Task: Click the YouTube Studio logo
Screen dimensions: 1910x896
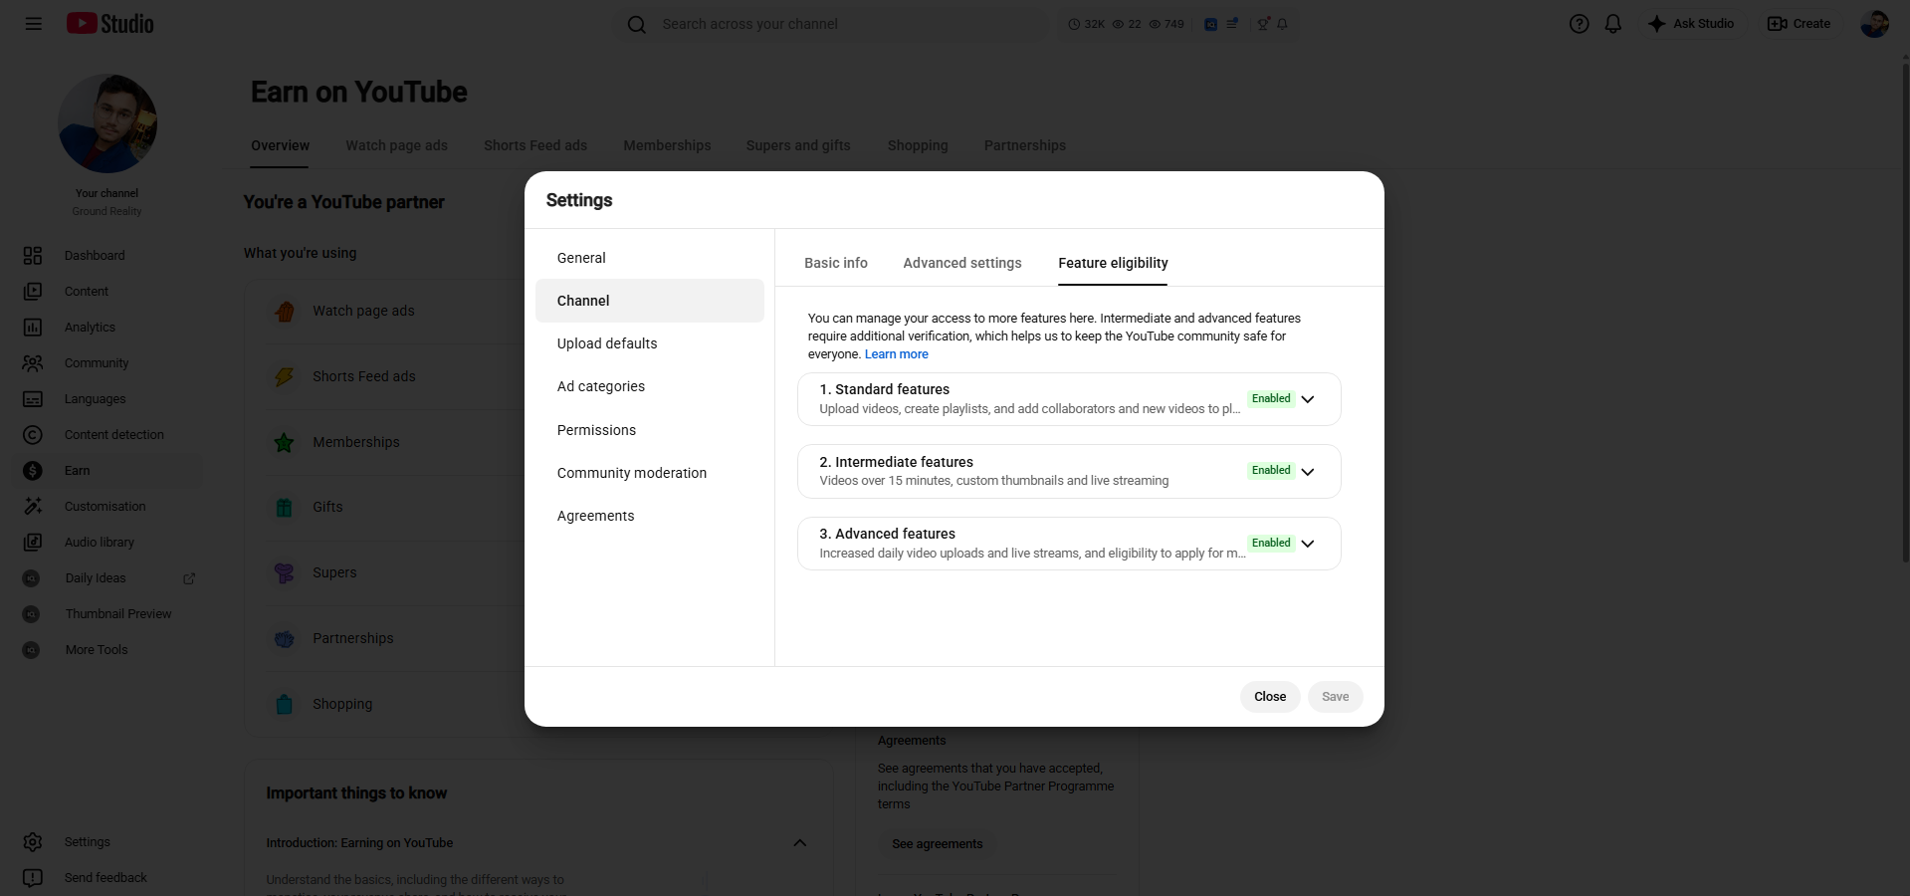Action: pyautogui.click(x=110, y=24)
